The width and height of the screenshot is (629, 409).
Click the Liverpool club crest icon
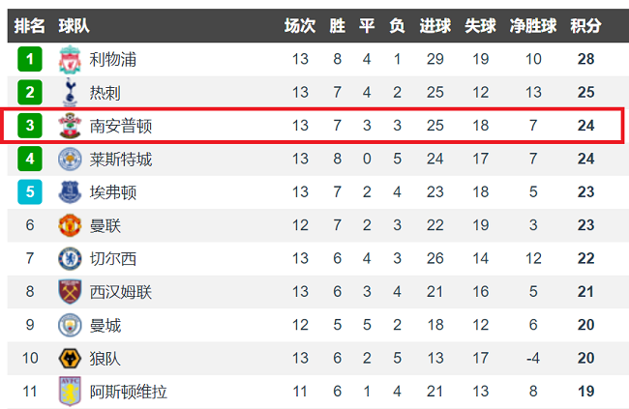[x=70, y=60]
